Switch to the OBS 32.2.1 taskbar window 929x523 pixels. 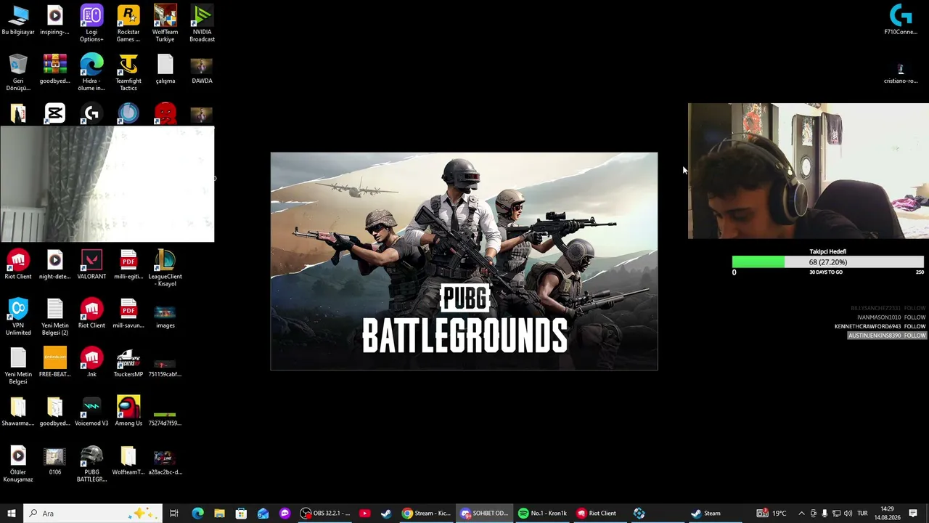[325, 514]
